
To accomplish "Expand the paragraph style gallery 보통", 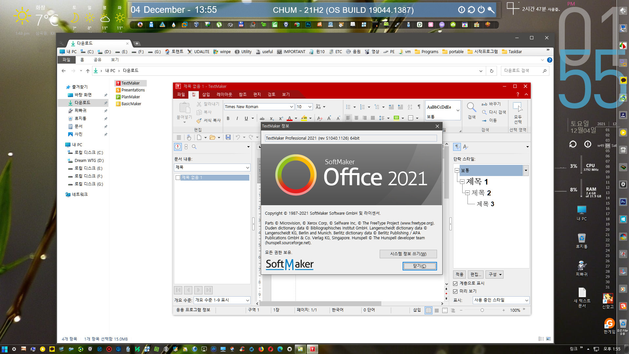I will coord(458,110).
